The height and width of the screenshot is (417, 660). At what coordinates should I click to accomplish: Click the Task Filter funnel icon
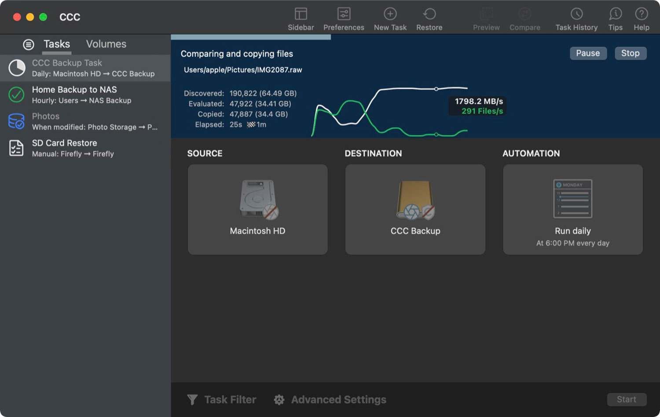(x=192, y=399)
